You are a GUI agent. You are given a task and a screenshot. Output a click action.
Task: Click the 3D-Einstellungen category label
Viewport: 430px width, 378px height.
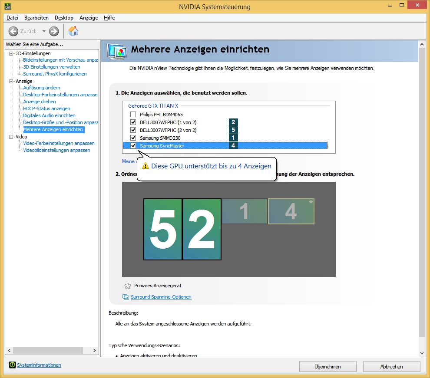click(33, 53)
